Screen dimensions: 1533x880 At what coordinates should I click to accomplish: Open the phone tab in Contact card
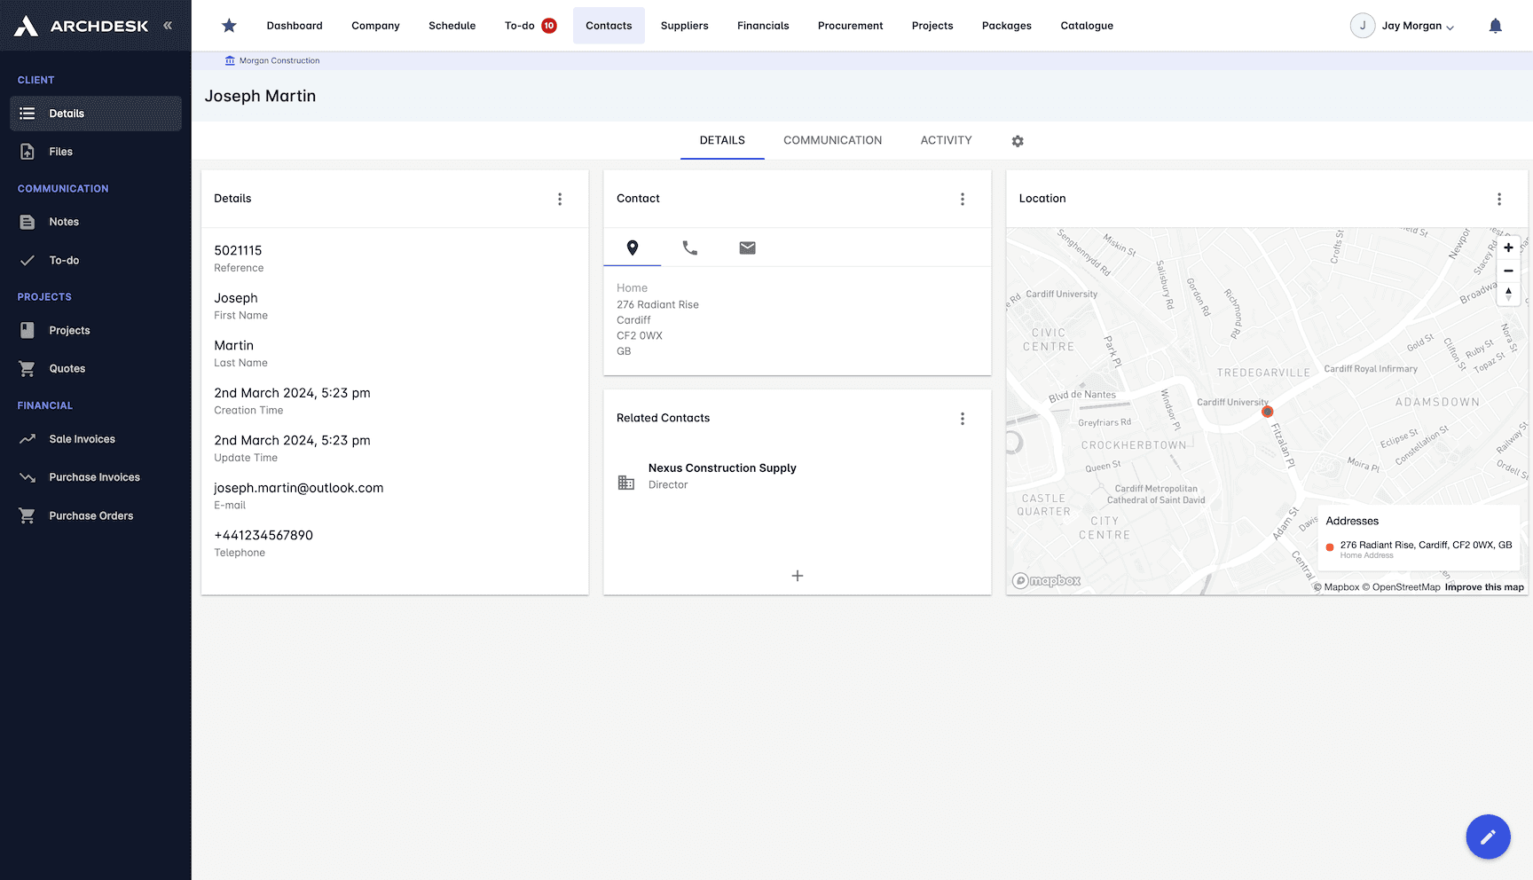coord(690,247)
